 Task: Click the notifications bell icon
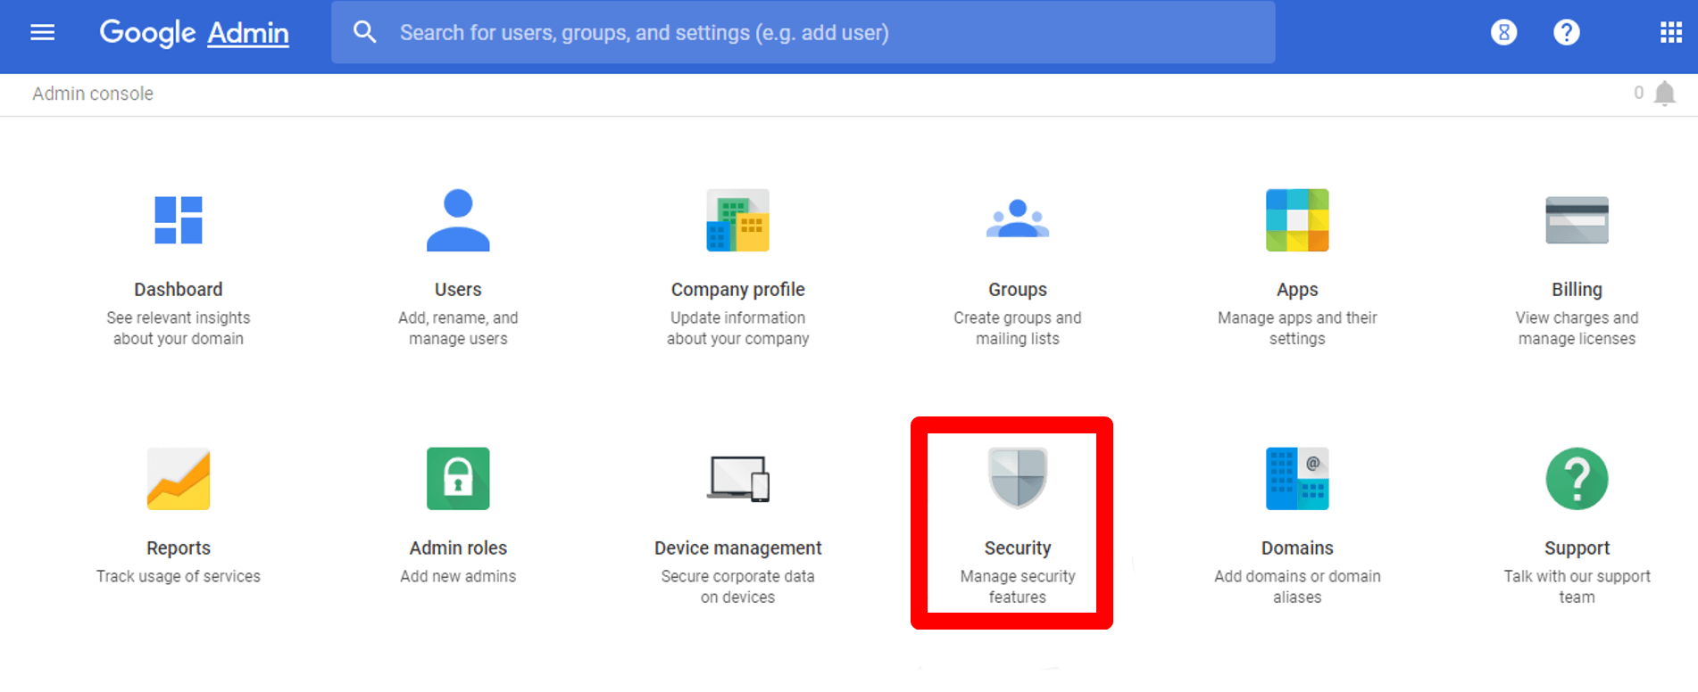point(1664,94)
